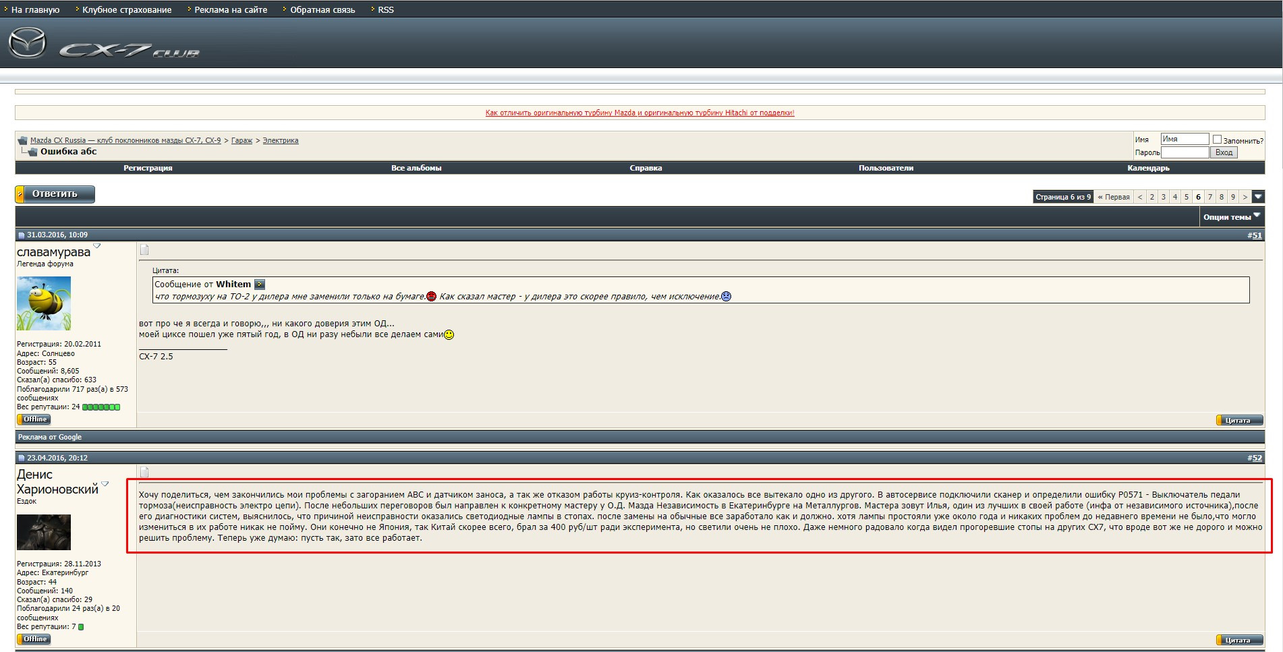This screenshot has width=1283, height=652.
Task: Open the Все альбомы menu item
Action: pos(416,168)
